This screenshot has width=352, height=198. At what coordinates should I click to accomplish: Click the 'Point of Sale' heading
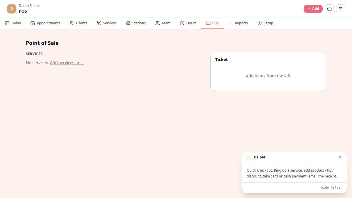(x=42, y=43)
